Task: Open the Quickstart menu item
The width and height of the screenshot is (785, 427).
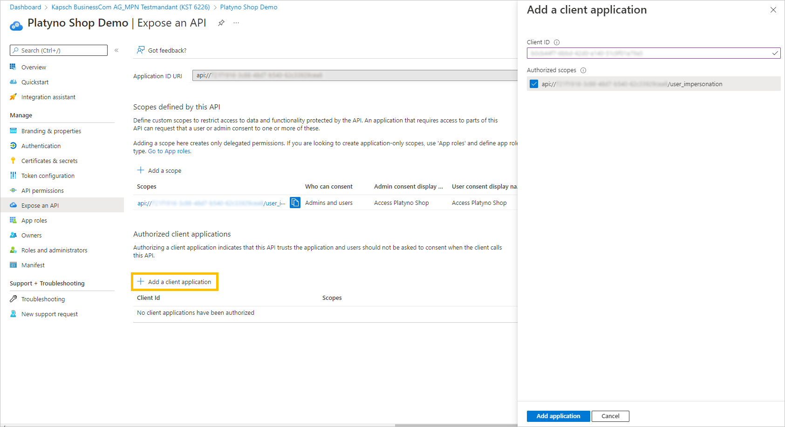Action: (x=35, y=82)
